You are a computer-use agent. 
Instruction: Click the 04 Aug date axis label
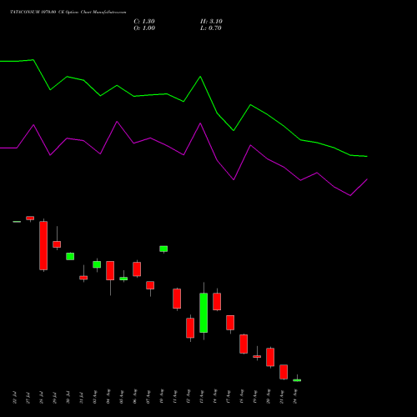[x=108, y=396]
